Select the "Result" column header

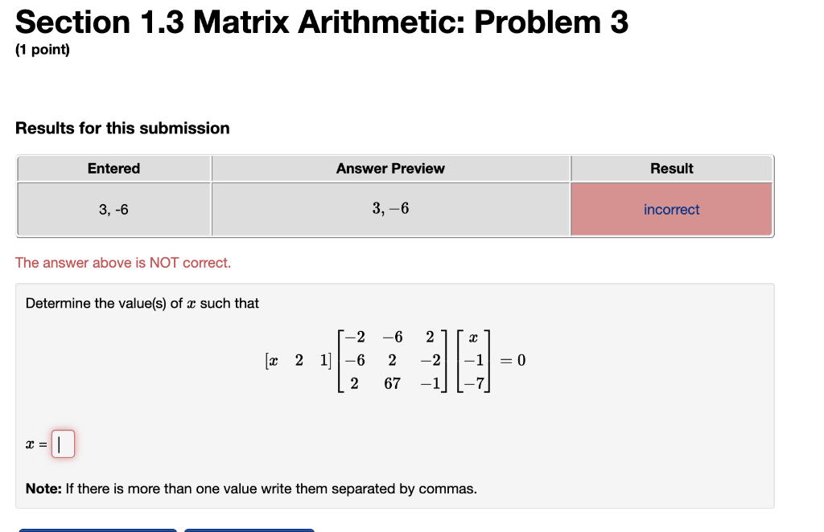tap(671, 168)
